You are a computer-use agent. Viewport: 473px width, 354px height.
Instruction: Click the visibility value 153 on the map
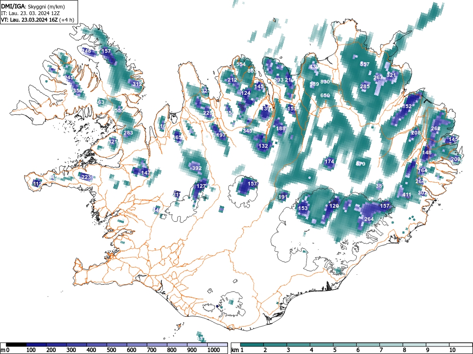click(x=303, y=208)
